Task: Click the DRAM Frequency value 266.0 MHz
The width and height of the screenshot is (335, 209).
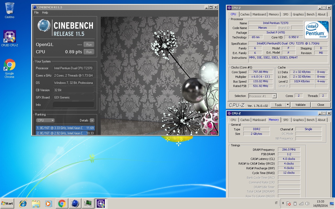Action: pyautogui.click(x=289, y=149)
